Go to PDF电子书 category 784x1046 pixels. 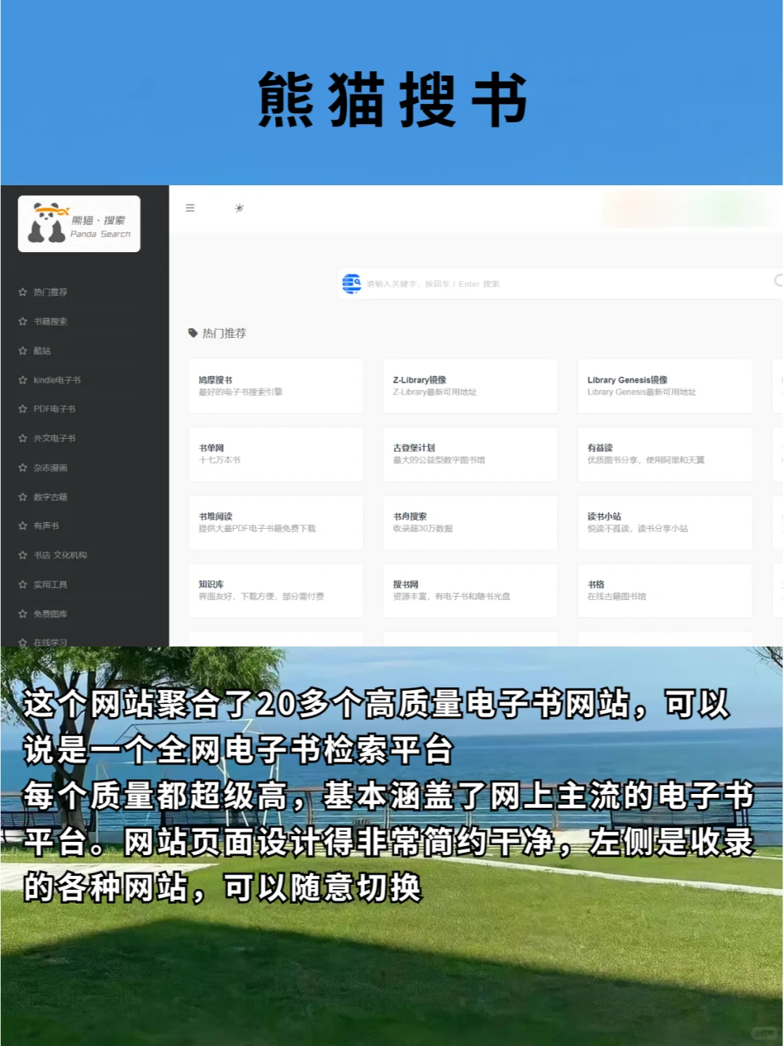(54, 409)
